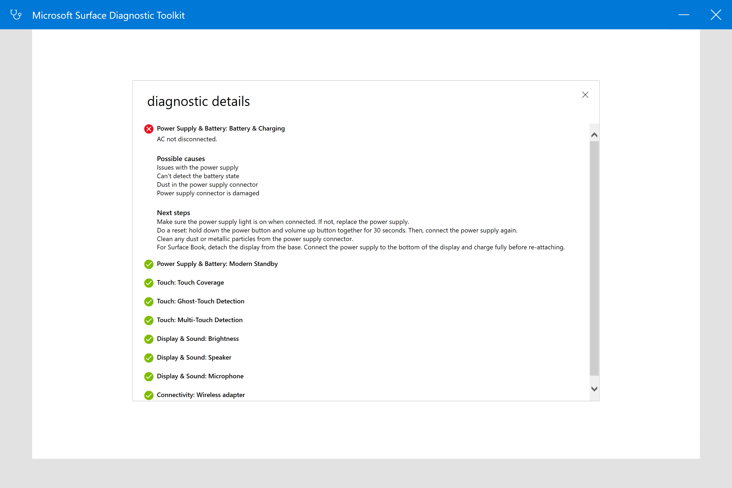The image size is (732, 488).
Task: Select Power Supply & Battery: Battery & Charging entry
Action: coord(221,128)
